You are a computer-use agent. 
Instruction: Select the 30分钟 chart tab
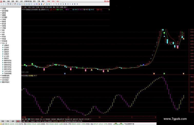coord(42,7)
